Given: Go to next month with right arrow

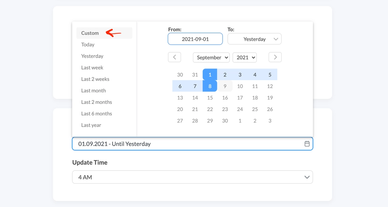Looking at the screenshot, I should 275,57.
